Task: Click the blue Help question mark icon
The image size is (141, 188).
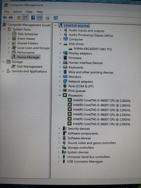Action: pos(33,18)
